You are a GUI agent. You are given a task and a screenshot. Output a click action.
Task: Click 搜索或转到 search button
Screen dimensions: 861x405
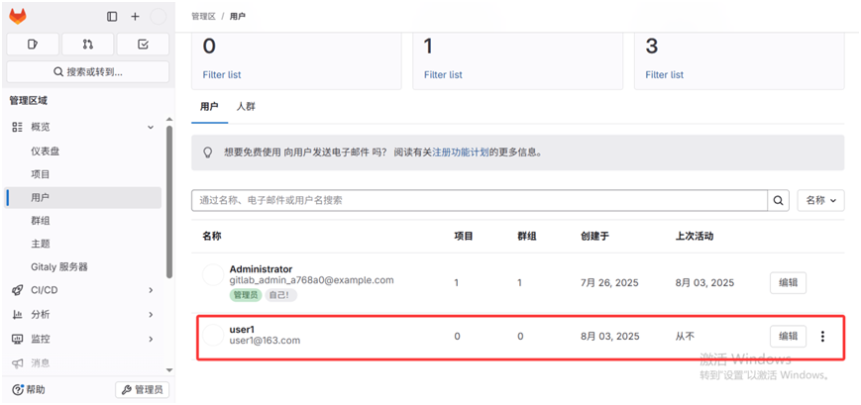coord(88,72)
